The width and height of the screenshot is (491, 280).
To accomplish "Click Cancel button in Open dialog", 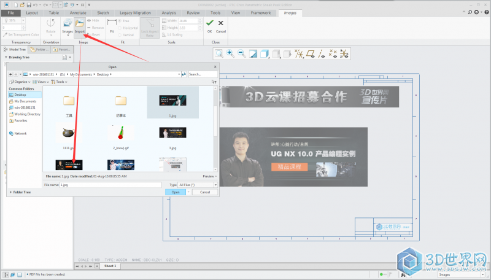I will (x=205, y=192).
